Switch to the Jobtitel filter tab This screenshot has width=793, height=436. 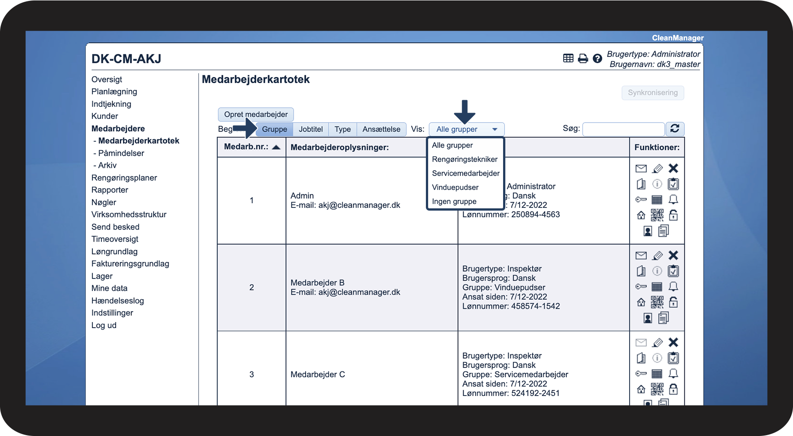point(311,129)
